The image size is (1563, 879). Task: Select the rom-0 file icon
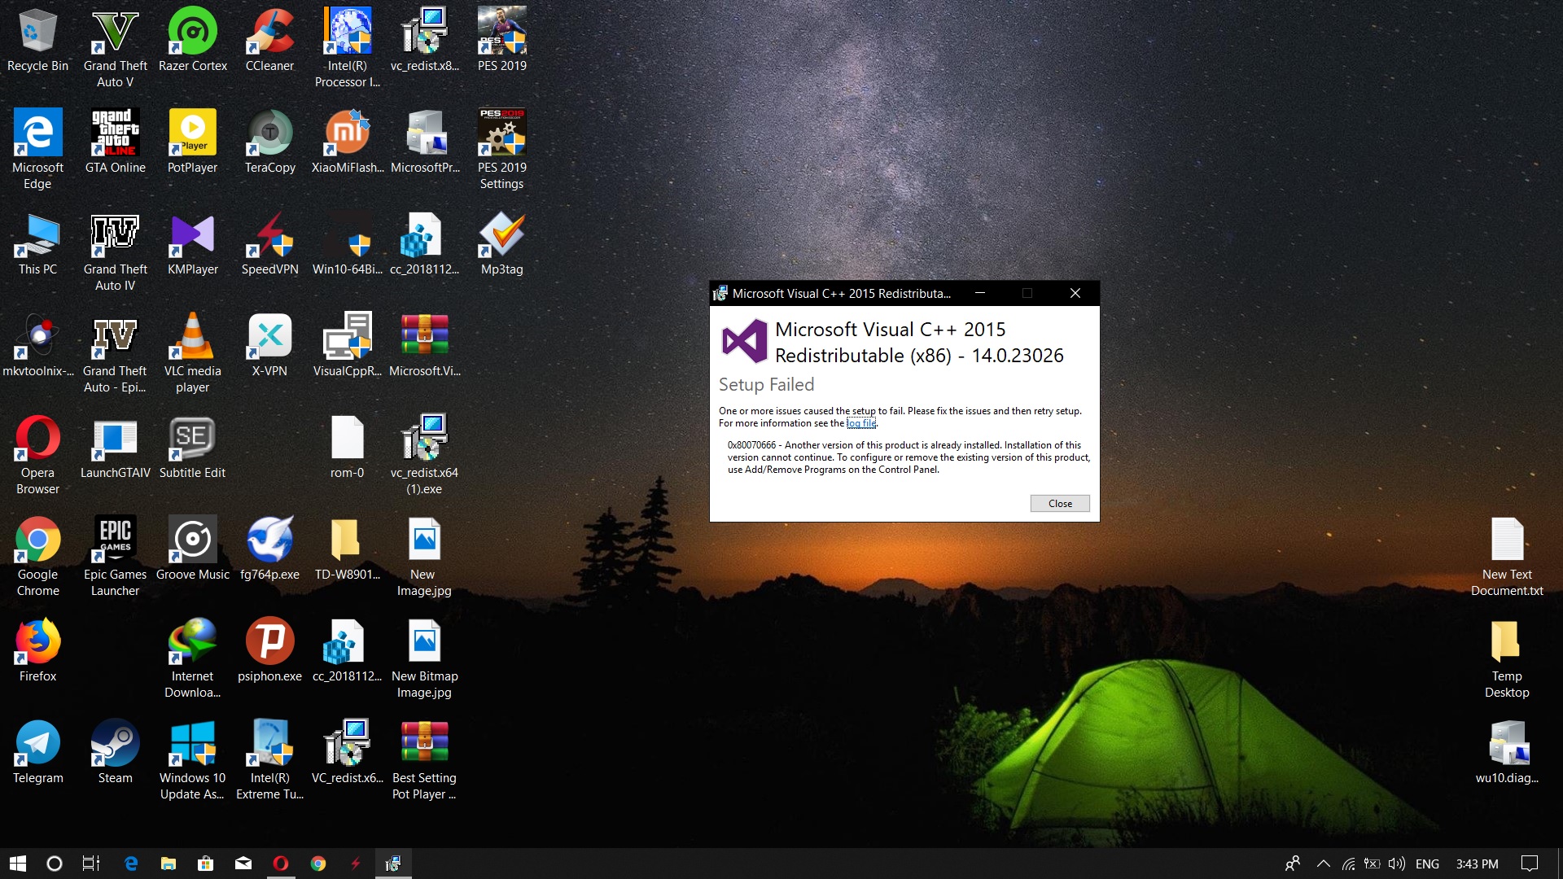point(348,448)
